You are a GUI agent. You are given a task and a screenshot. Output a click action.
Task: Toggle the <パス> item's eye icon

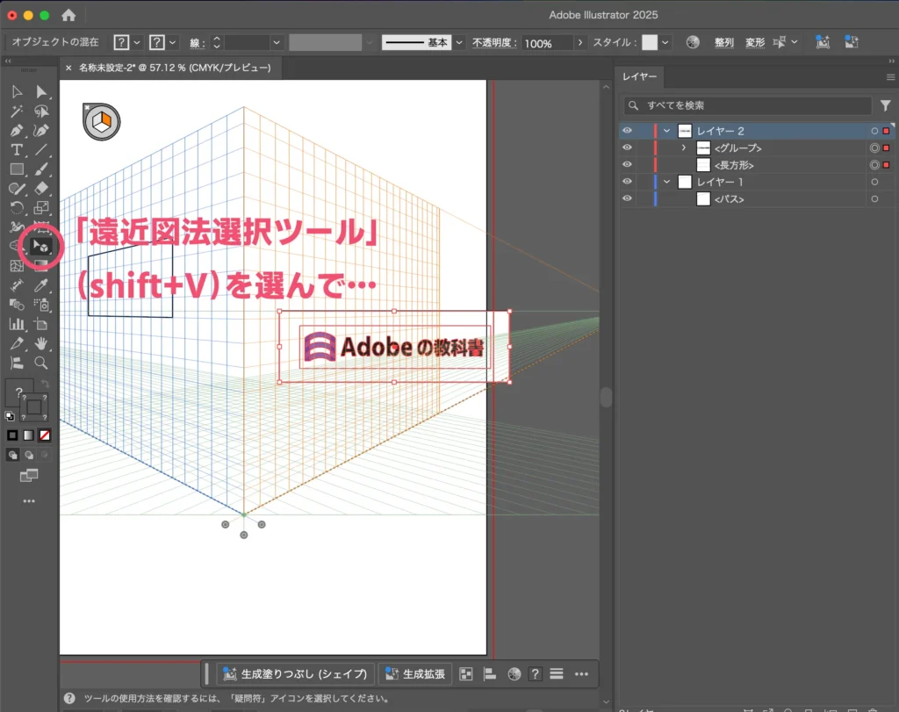pos(627,198)
